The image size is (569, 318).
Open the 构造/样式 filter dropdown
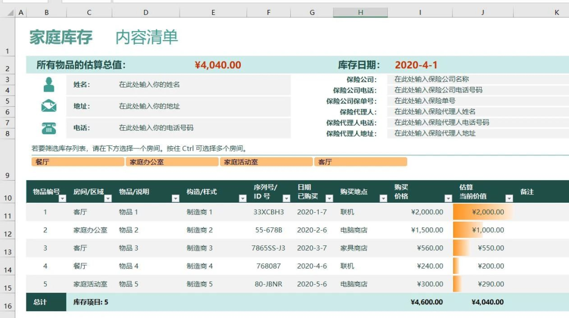(x=242, y=198)
